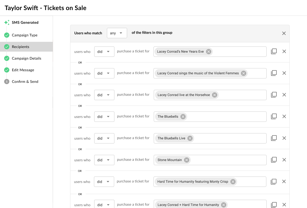
Task: Click the event field containing Lacey Conrad's New Years Eve
Action: (x=210, y=52)
